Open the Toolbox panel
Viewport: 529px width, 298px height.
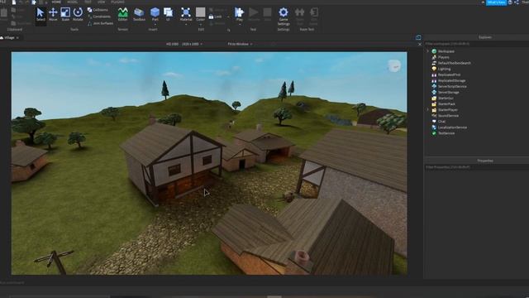(x=139, y=15)
